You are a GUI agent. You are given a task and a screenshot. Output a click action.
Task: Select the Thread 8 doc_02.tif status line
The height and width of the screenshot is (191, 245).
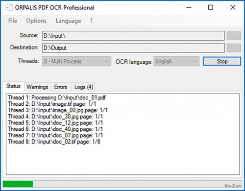point(54,142)
